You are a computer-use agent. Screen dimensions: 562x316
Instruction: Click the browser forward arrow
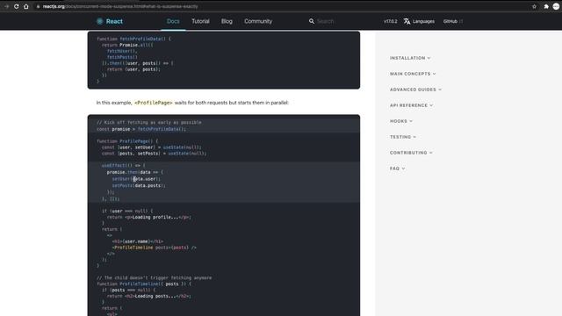(x=6, y=6)
